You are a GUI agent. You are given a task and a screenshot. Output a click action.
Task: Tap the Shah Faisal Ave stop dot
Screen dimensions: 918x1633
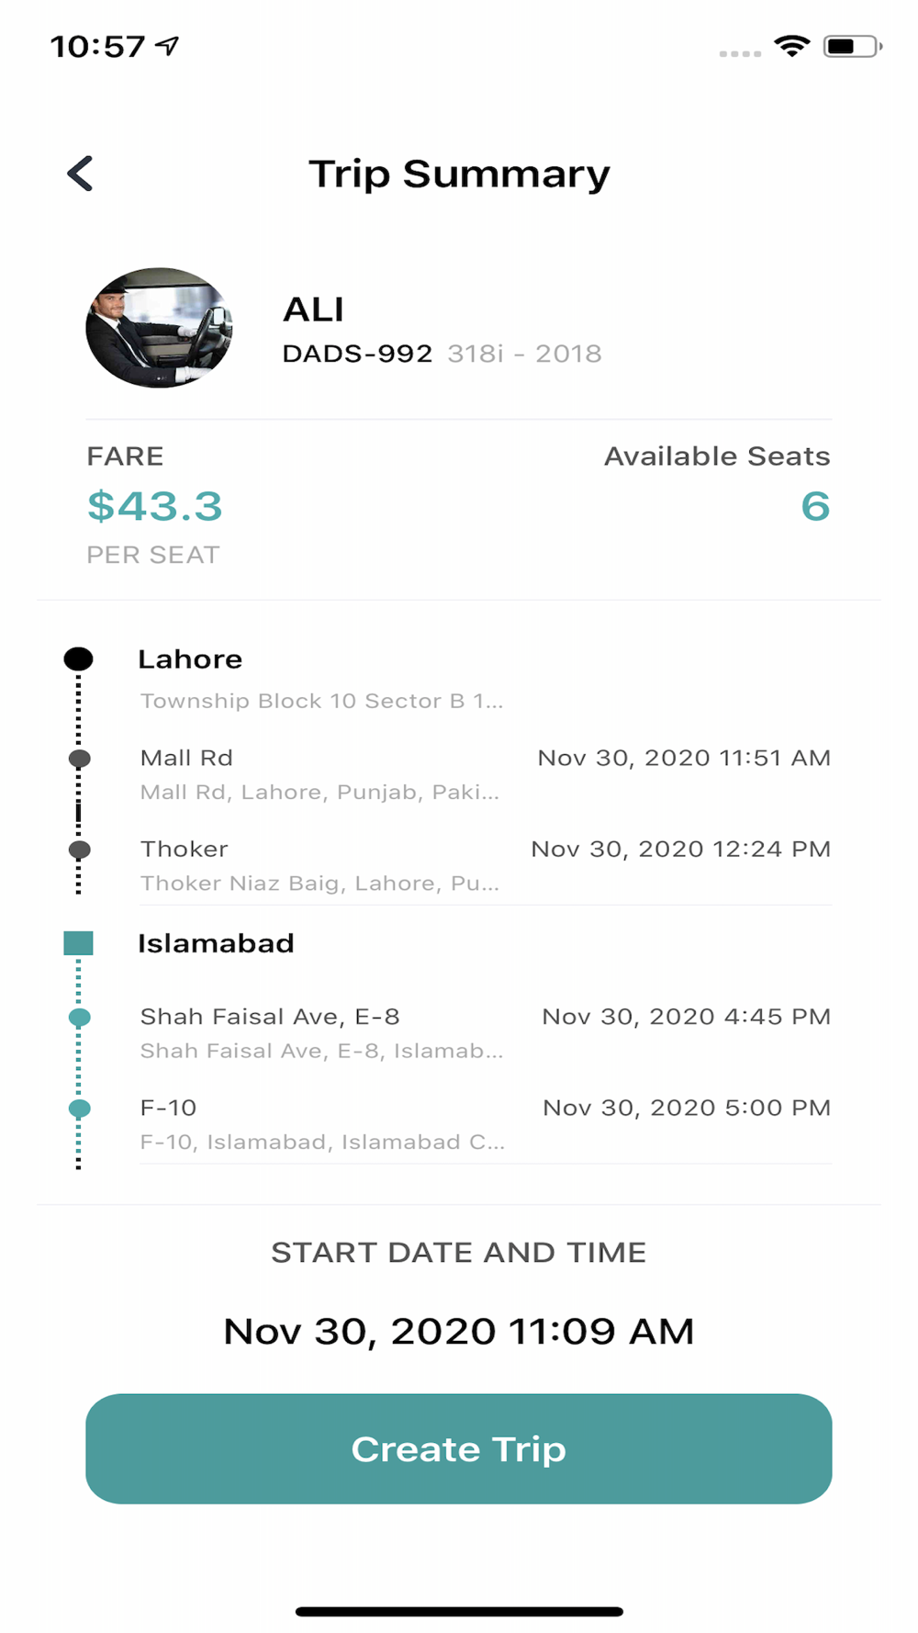click(x=80, y=1017)
